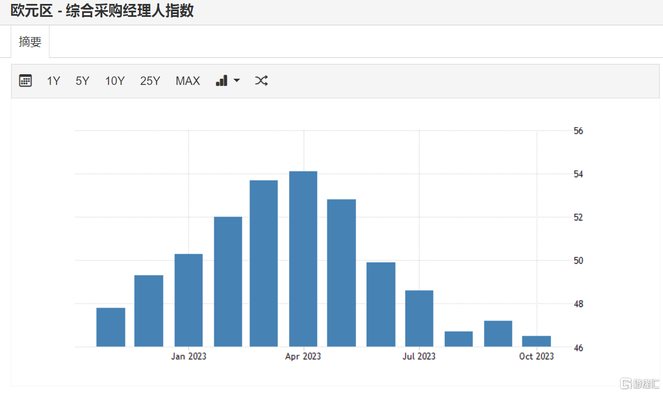Click the June 2023 bar near 50
This screenshot has height=393, width=663.
(381, 304)
